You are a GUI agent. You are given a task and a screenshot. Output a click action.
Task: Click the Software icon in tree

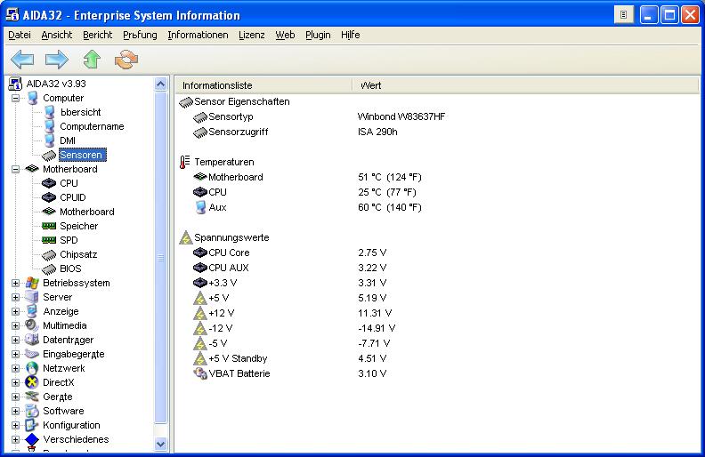pyautogui.click(x=32, y=411)
